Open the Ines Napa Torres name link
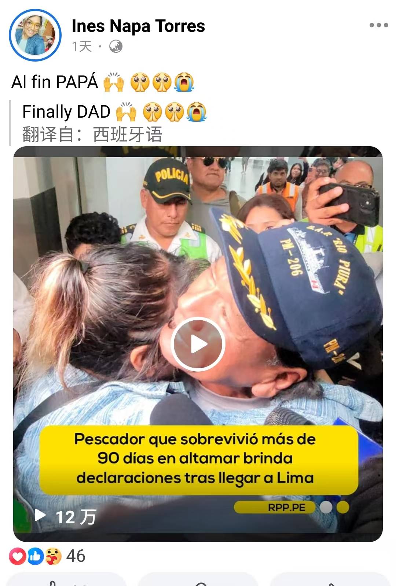This screenshot has height=586, width=396. coord(138,26)
